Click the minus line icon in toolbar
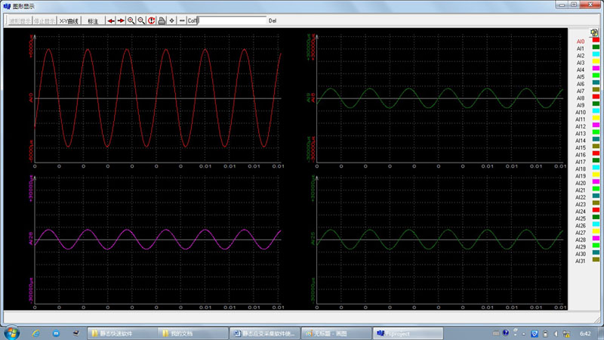Viewport: 604px width, 340px height. pyautogui.click(x=182, y=20)
